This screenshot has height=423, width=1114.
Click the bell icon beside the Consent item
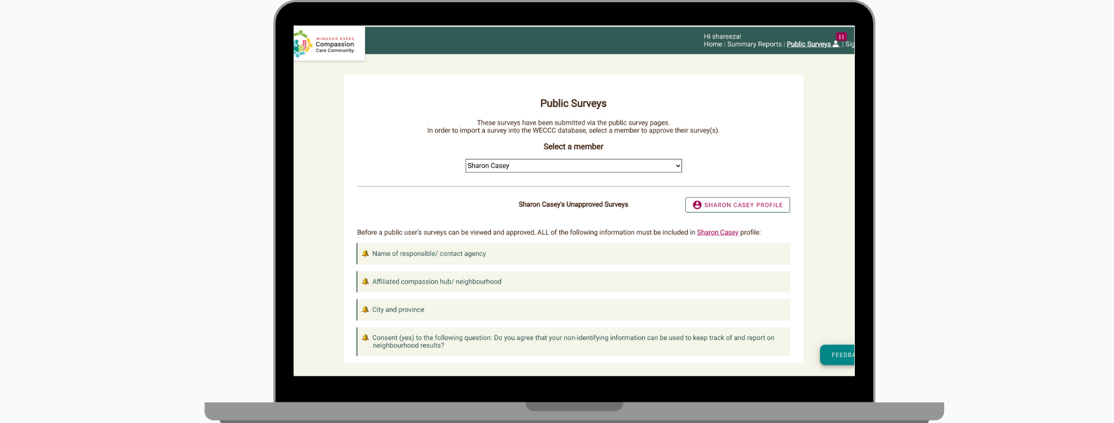365,337
